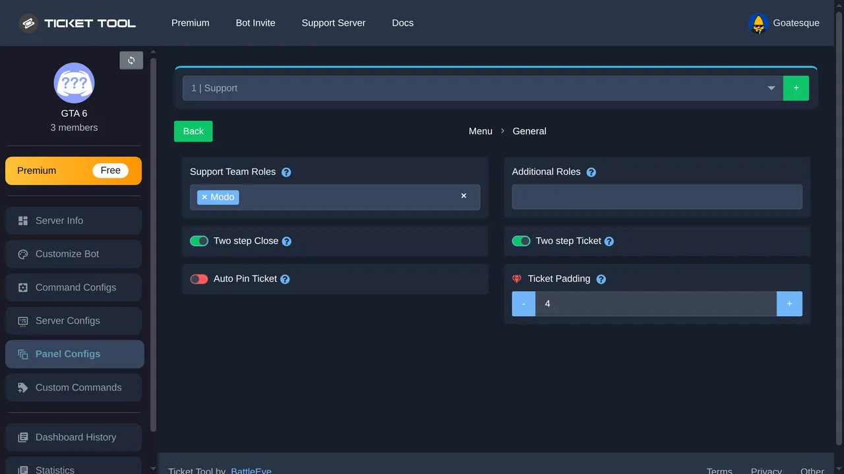844x474 pixels.
Task: Go to Menu in the breadcrumb
Action: coord(481,131)
